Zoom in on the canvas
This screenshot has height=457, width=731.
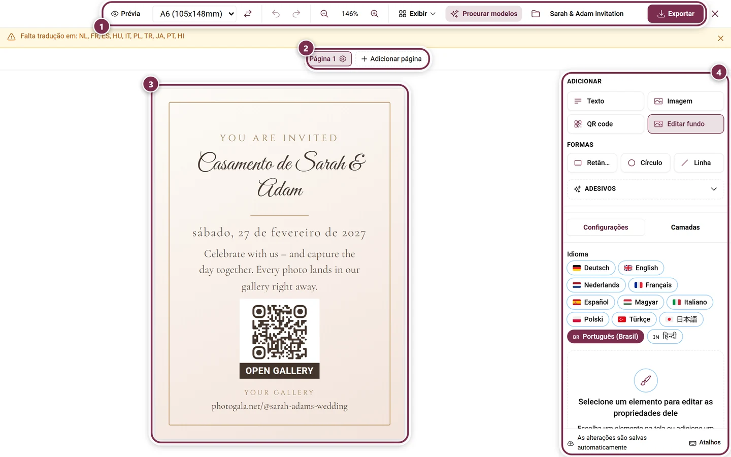pyautogui.click(x=375, y=14)
